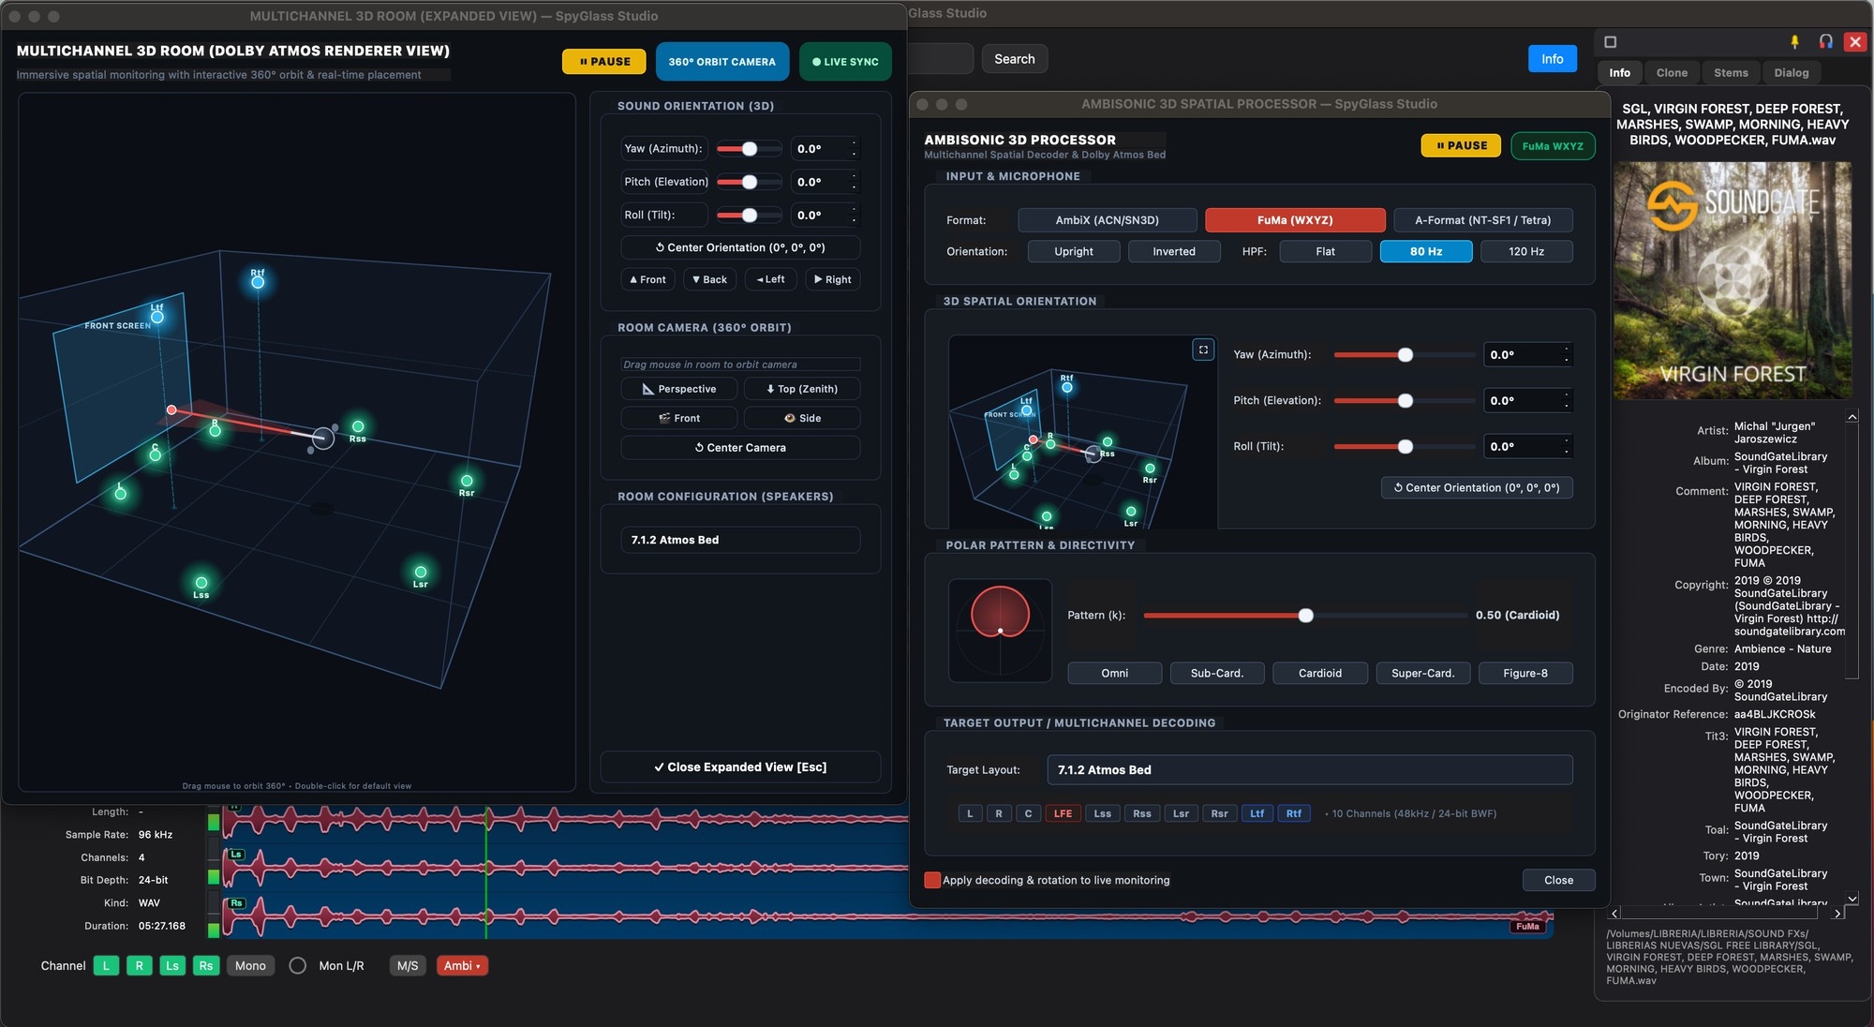Pause playback in the Ambisonic 3D Processor
The width and height of the screenshot is (1874, 1027).
pyautogui.click(x=1461, y=145)
